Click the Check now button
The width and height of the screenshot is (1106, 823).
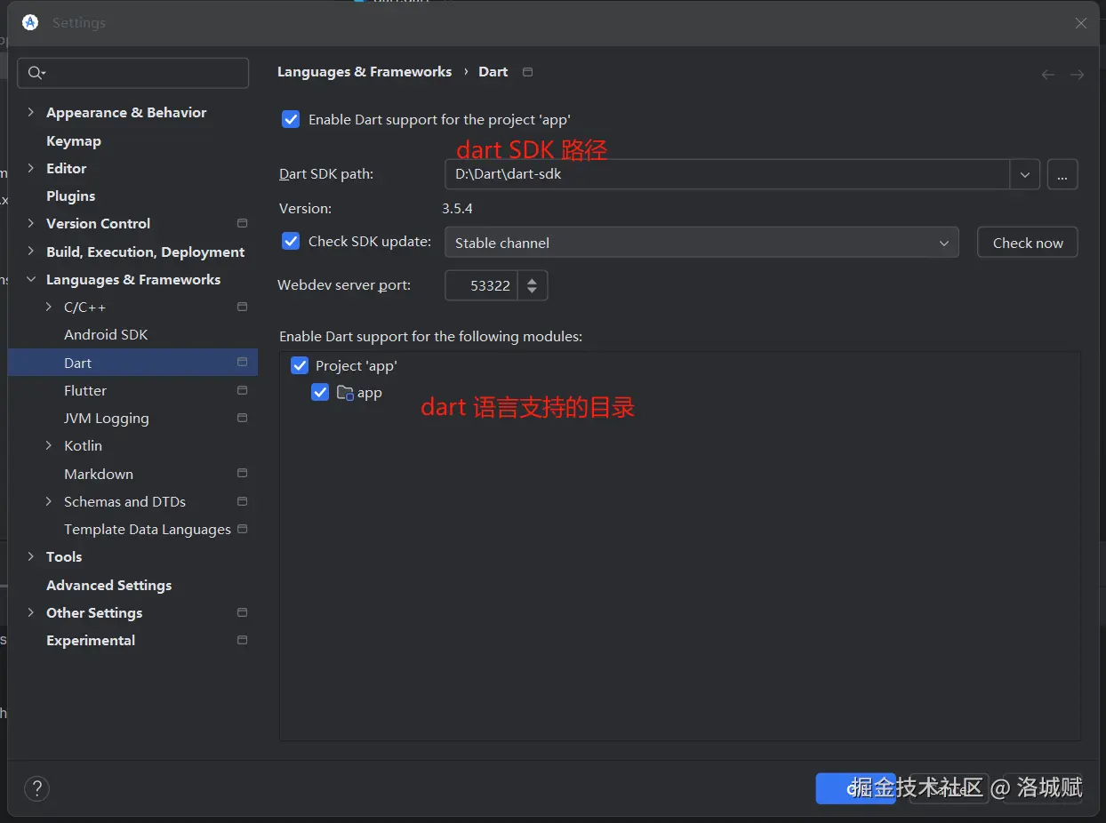[x=1028, y=243]
